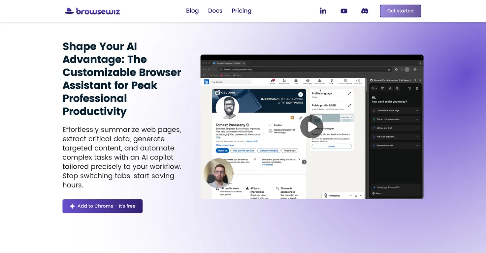Click the book icon in BrowseWiz toolbar
486x253 pixels.
(x=383, y=88)
